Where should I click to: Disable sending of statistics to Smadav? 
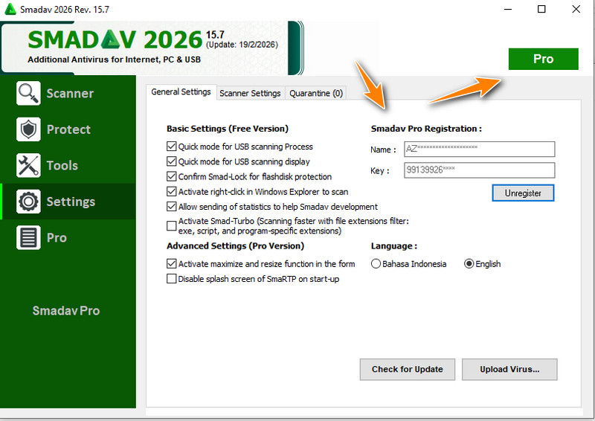tap(172, 207)
